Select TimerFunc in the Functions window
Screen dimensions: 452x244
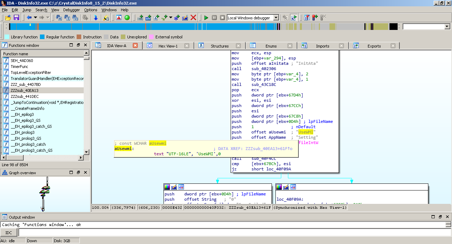click(x=19, y=67)
